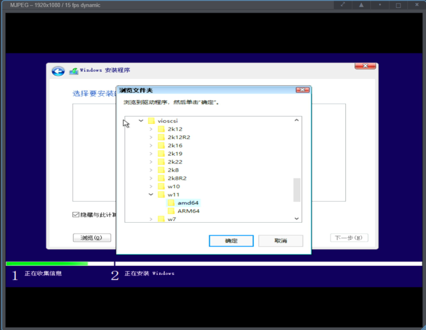Screen dimensions: 426x330
Task: Click the 2k12R2 folder icon
Action: (161, 137)
